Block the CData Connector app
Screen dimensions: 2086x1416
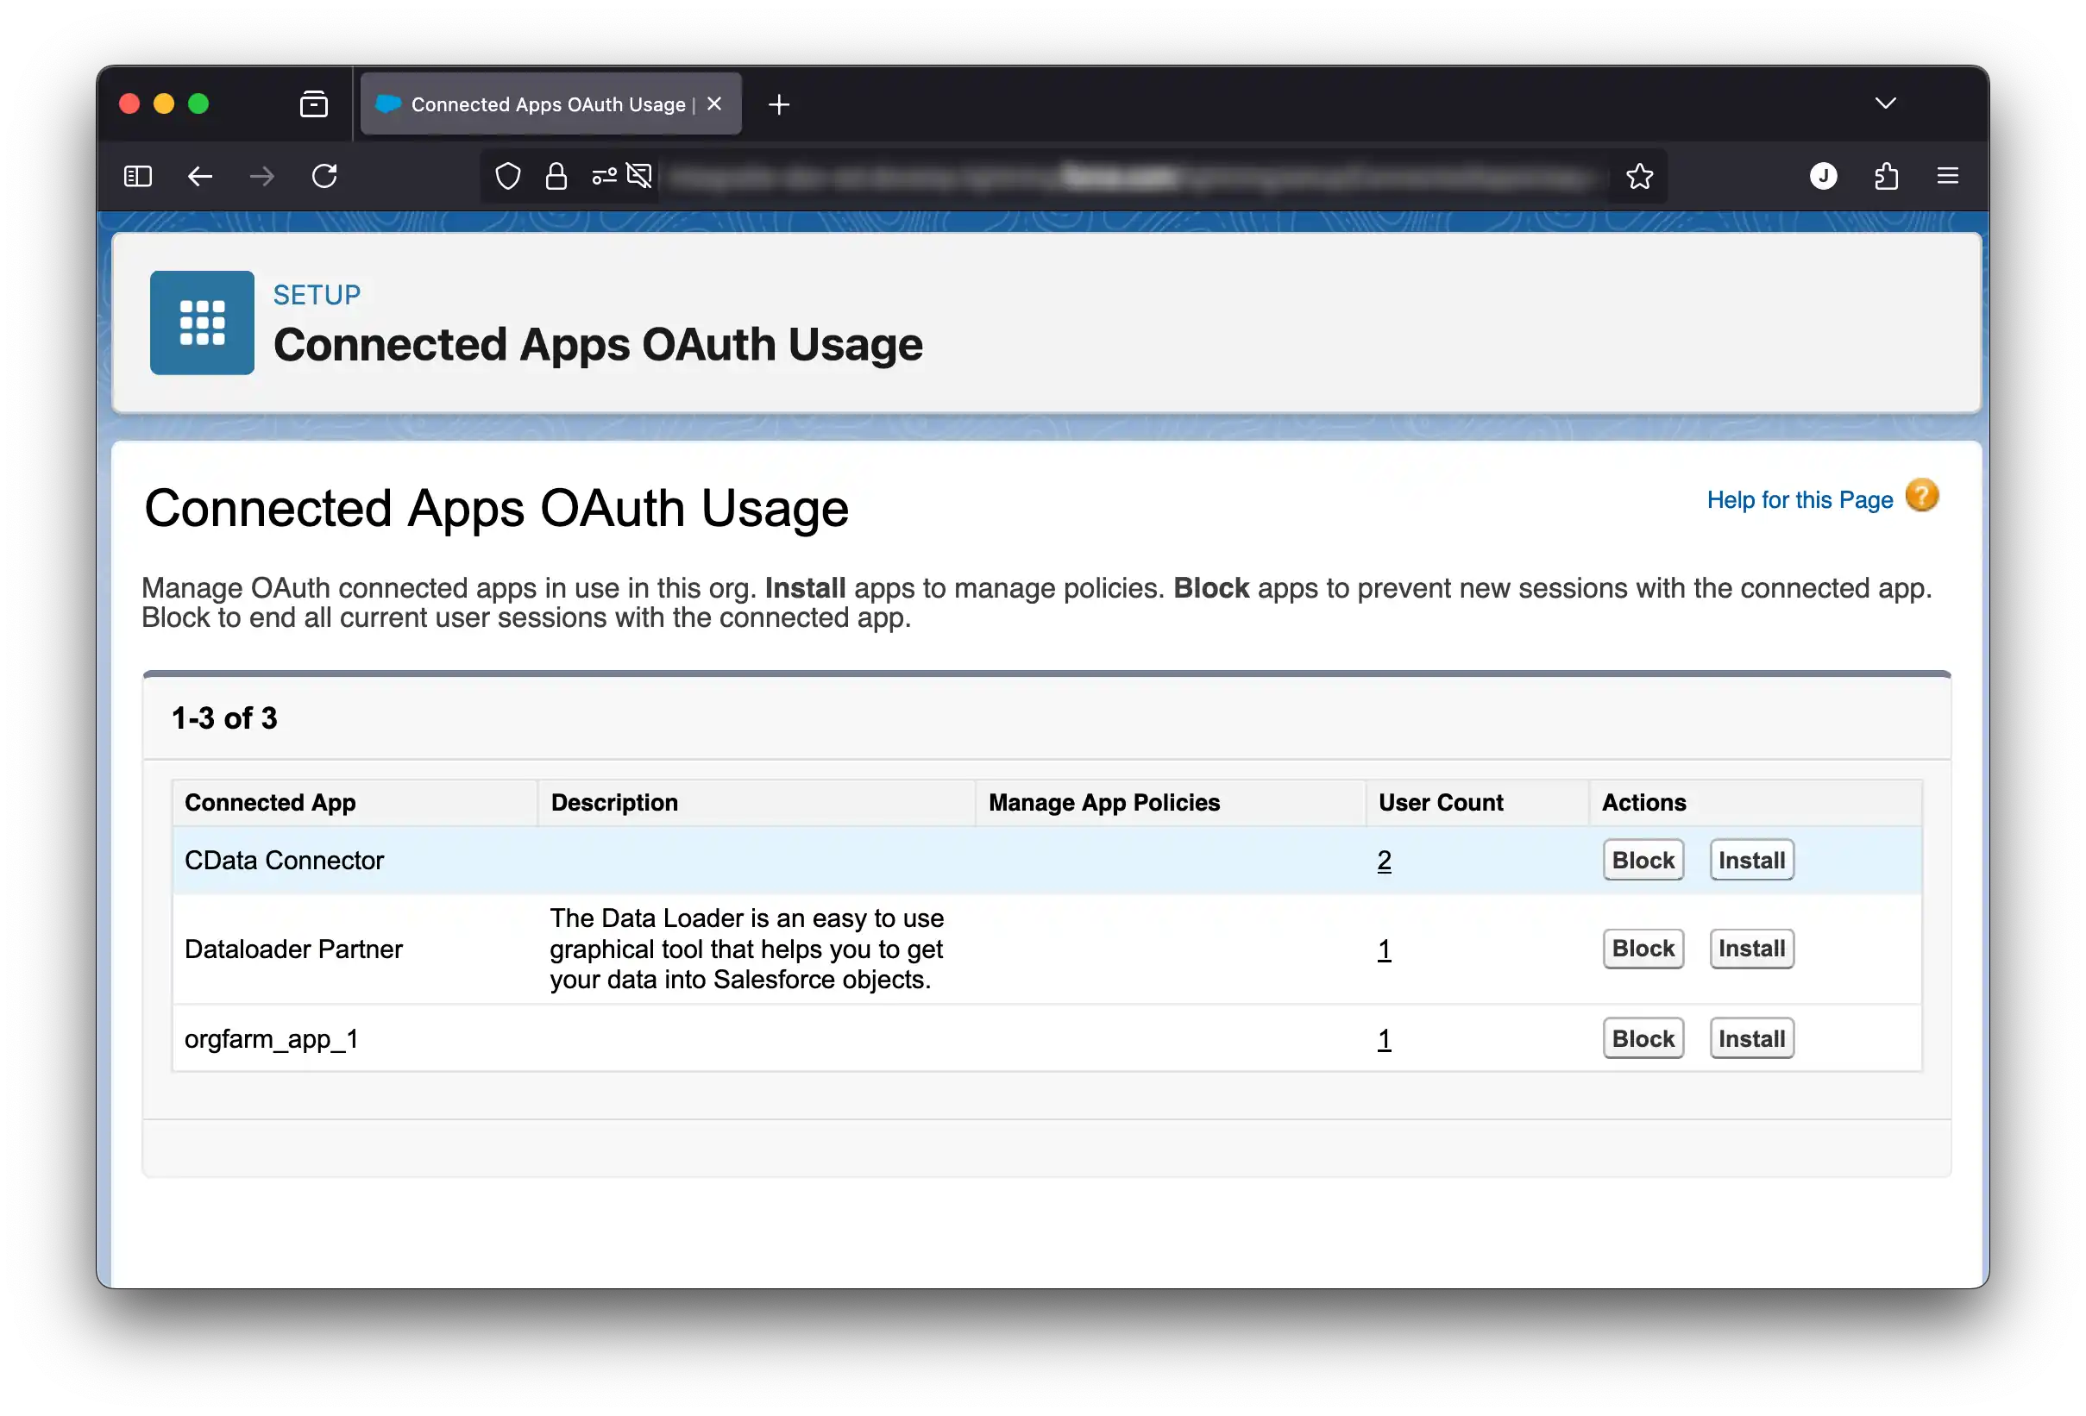pos(1643,859)
